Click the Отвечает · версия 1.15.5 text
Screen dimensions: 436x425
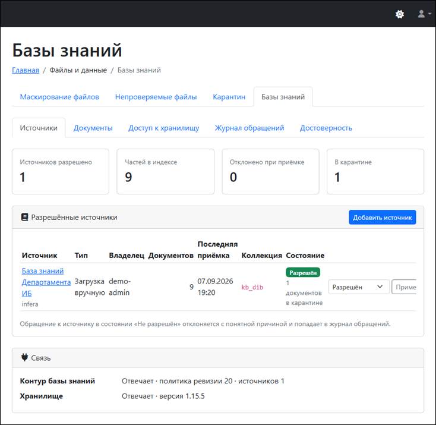pos(163,396)
